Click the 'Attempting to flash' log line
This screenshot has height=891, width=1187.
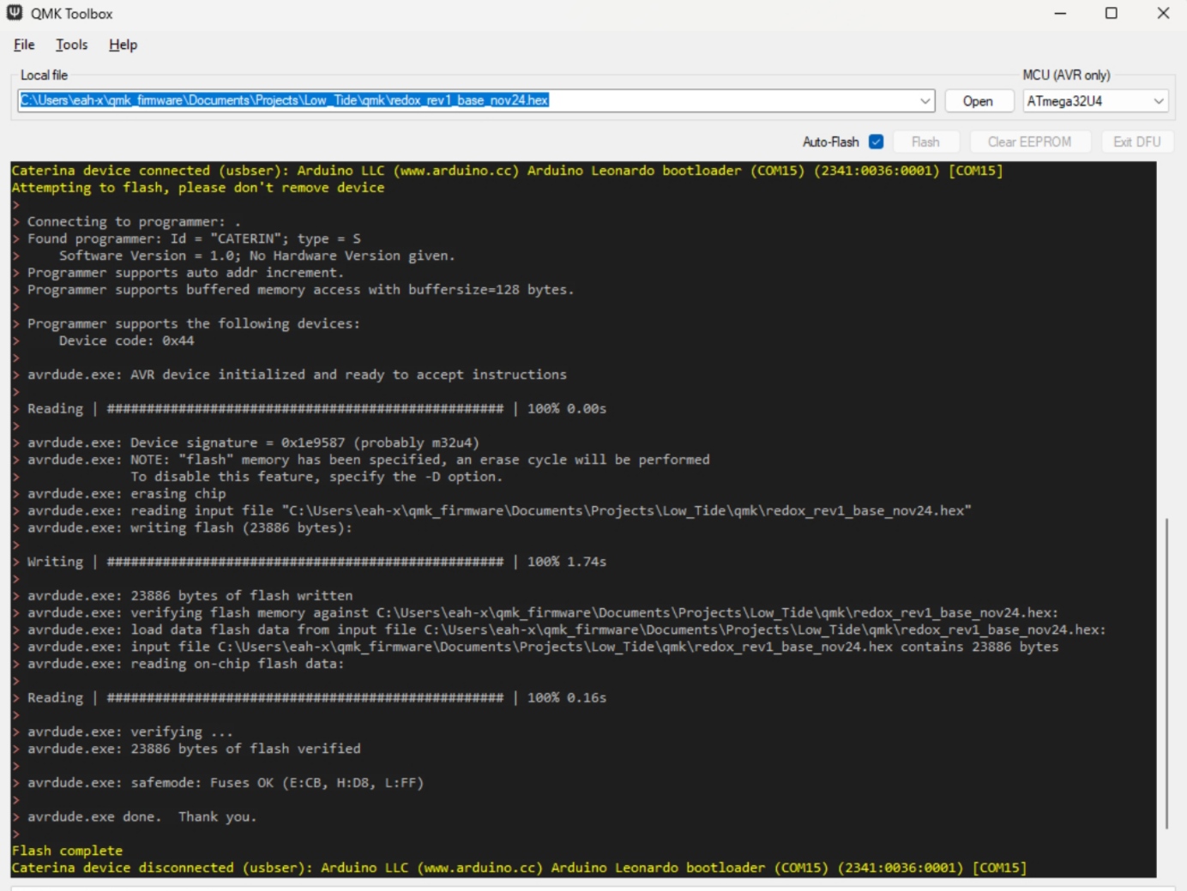[x=197, y=188]
